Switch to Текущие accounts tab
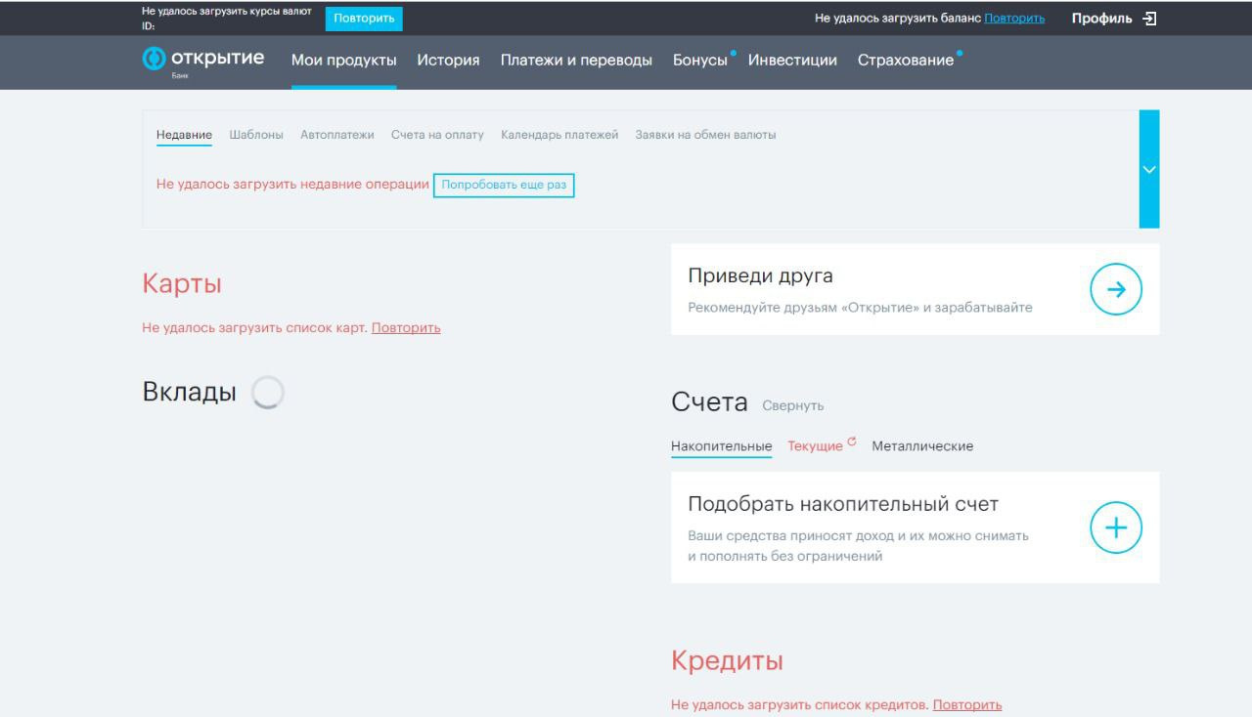This screenshot has height=717, width=1252. [815, 446]
